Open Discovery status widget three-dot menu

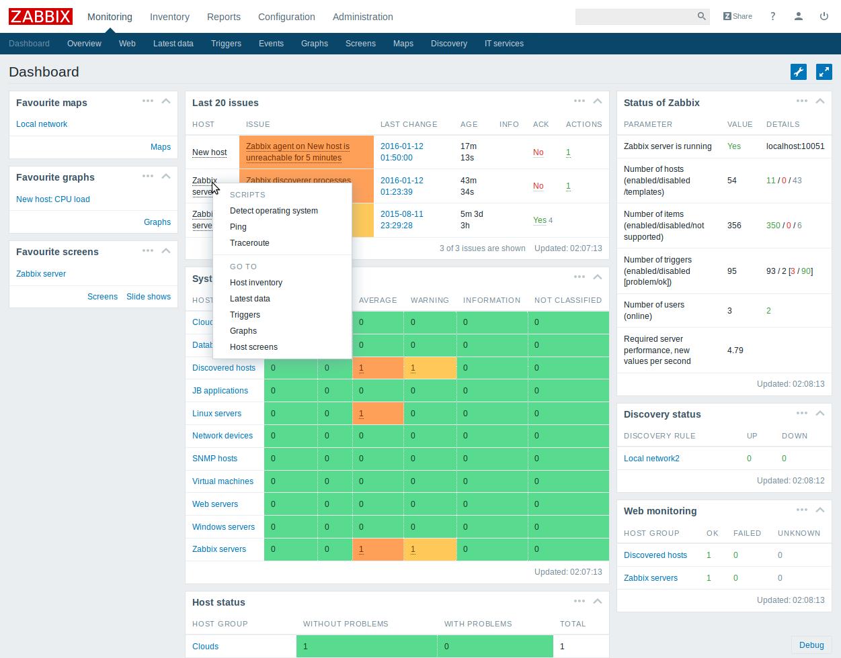[801, 413]
